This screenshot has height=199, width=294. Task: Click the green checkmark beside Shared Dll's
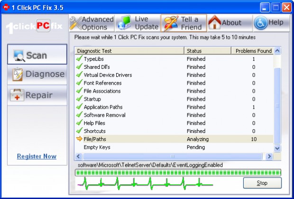point(79,66)
